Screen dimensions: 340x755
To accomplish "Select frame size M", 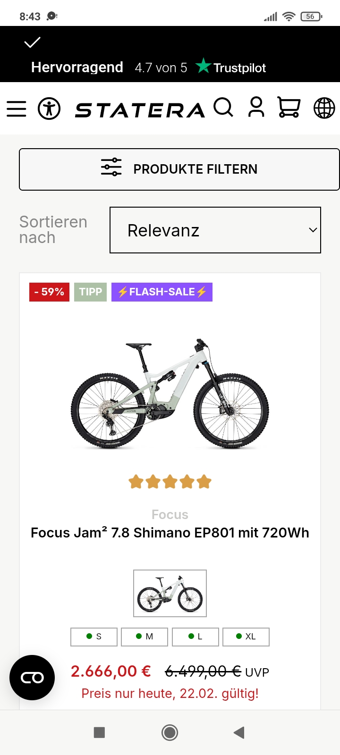I will click(x=144, y=637).
